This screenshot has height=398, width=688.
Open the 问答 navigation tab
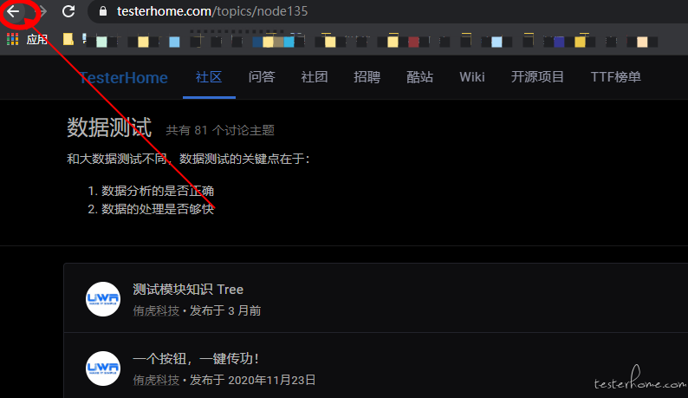click(x=262, y=77)
